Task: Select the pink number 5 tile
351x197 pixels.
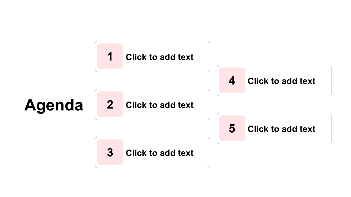Action: pos(232,128)
